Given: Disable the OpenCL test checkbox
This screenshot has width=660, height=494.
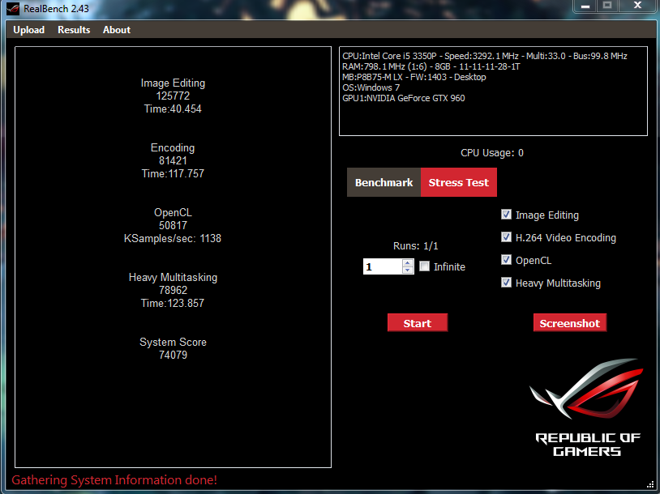Looking at the screenshot, I should pyautogui.click(x=507, y=260).
